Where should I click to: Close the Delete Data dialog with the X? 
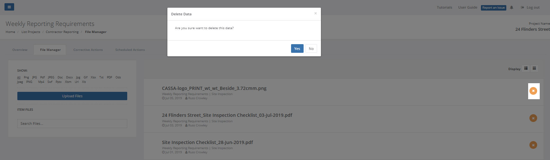pos(315,13)
